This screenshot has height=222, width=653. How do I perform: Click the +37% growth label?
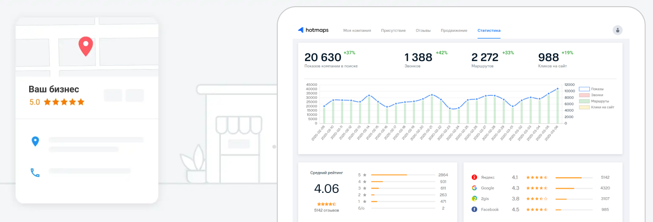[x=349, y=52]
